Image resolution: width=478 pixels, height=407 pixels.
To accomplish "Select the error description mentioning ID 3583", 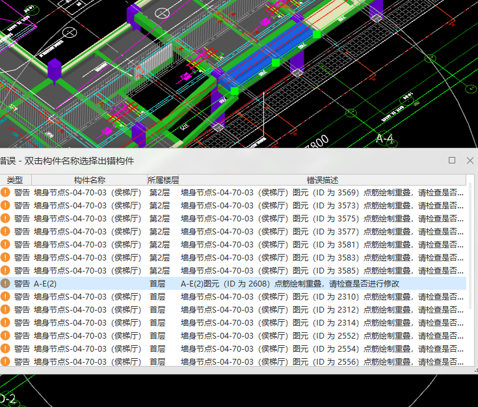I will point(322,257).
